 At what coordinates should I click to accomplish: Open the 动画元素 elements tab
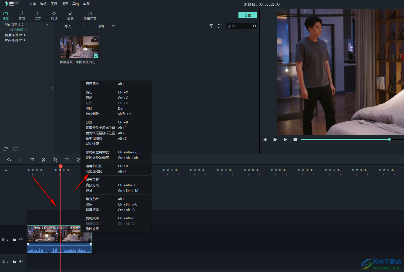coord(90,16)
